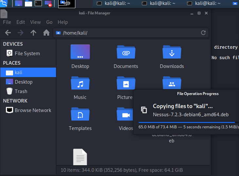Select the text document file icon

pos(80,157)
